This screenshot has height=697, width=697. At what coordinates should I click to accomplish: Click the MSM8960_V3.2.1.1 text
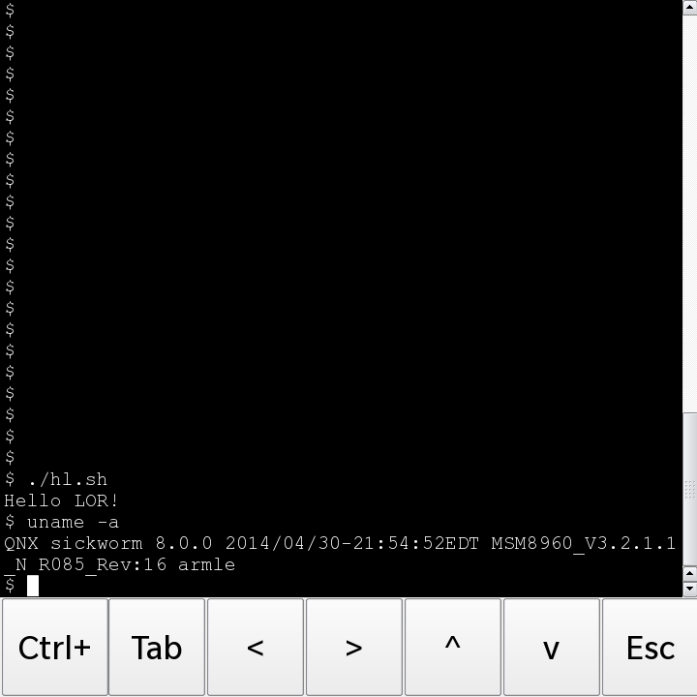point(584,543)
